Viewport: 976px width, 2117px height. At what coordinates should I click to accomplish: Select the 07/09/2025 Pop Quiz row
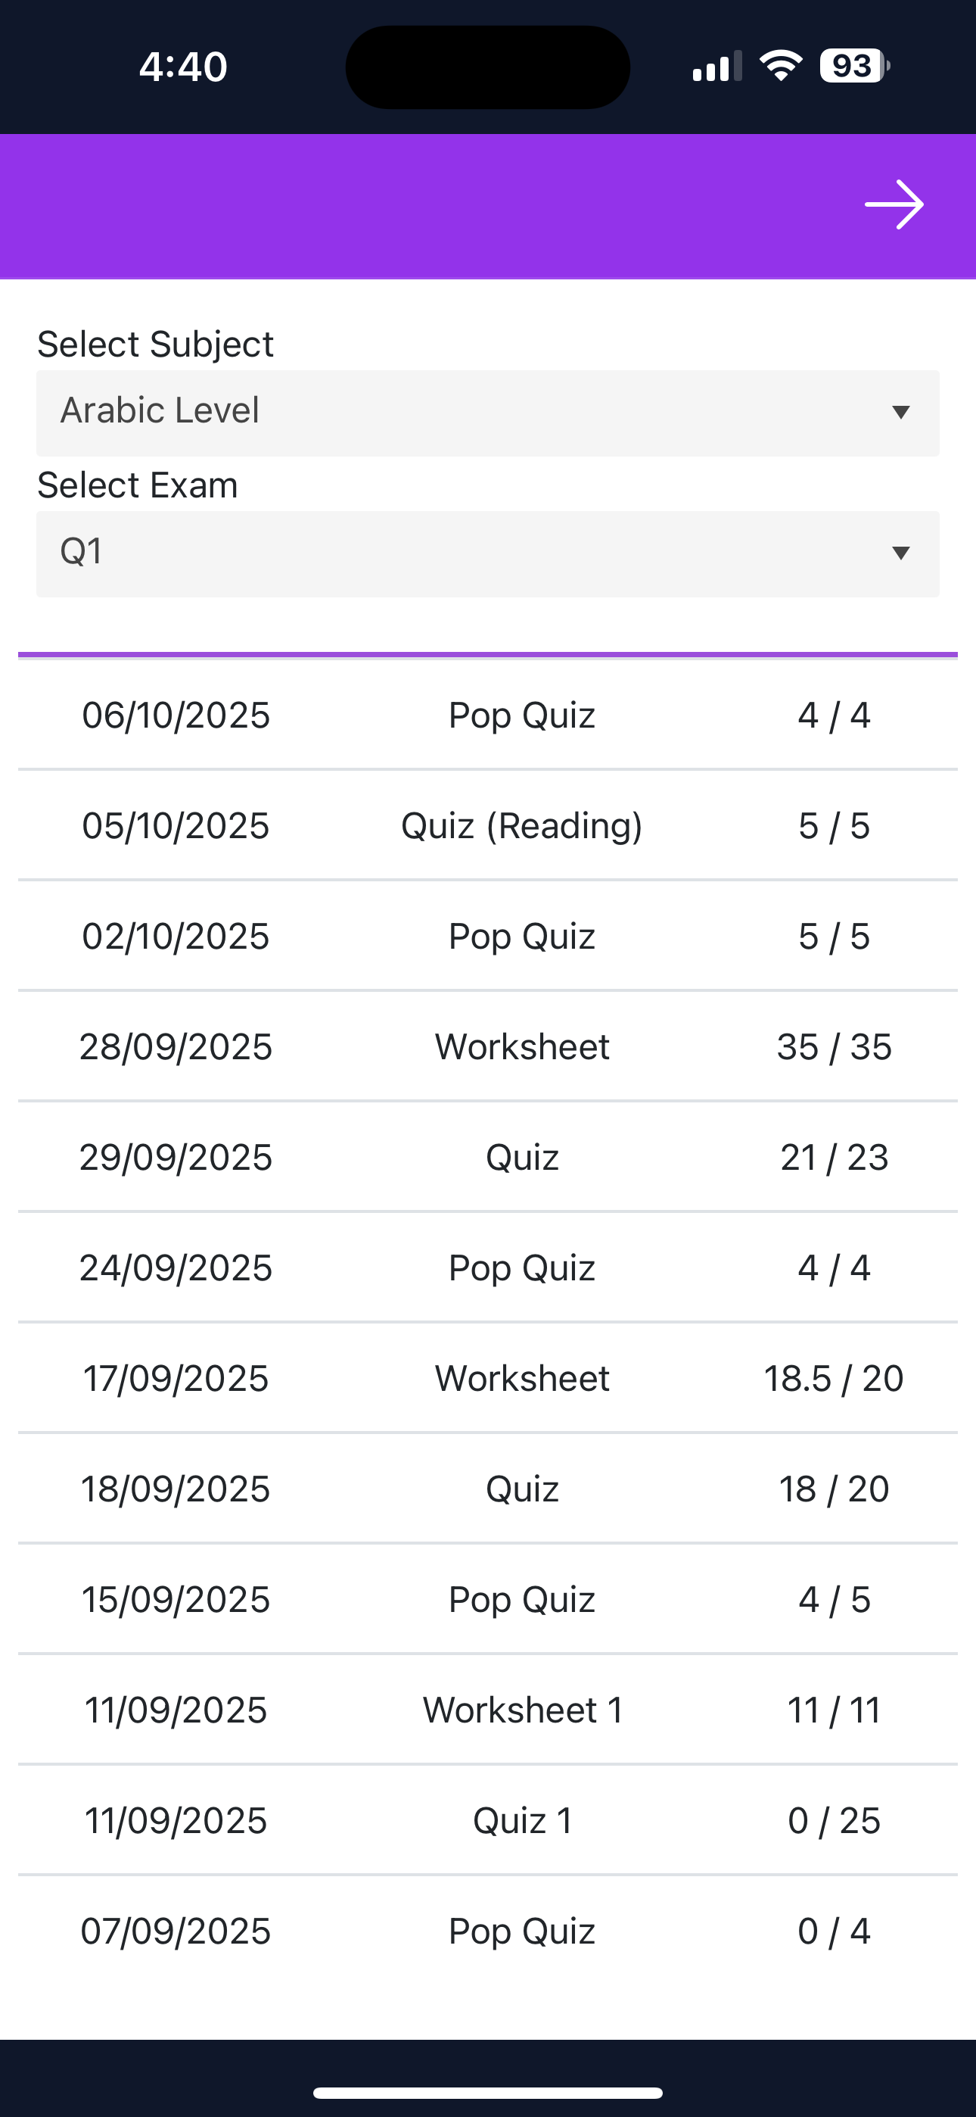click(x=488, y=1931)
